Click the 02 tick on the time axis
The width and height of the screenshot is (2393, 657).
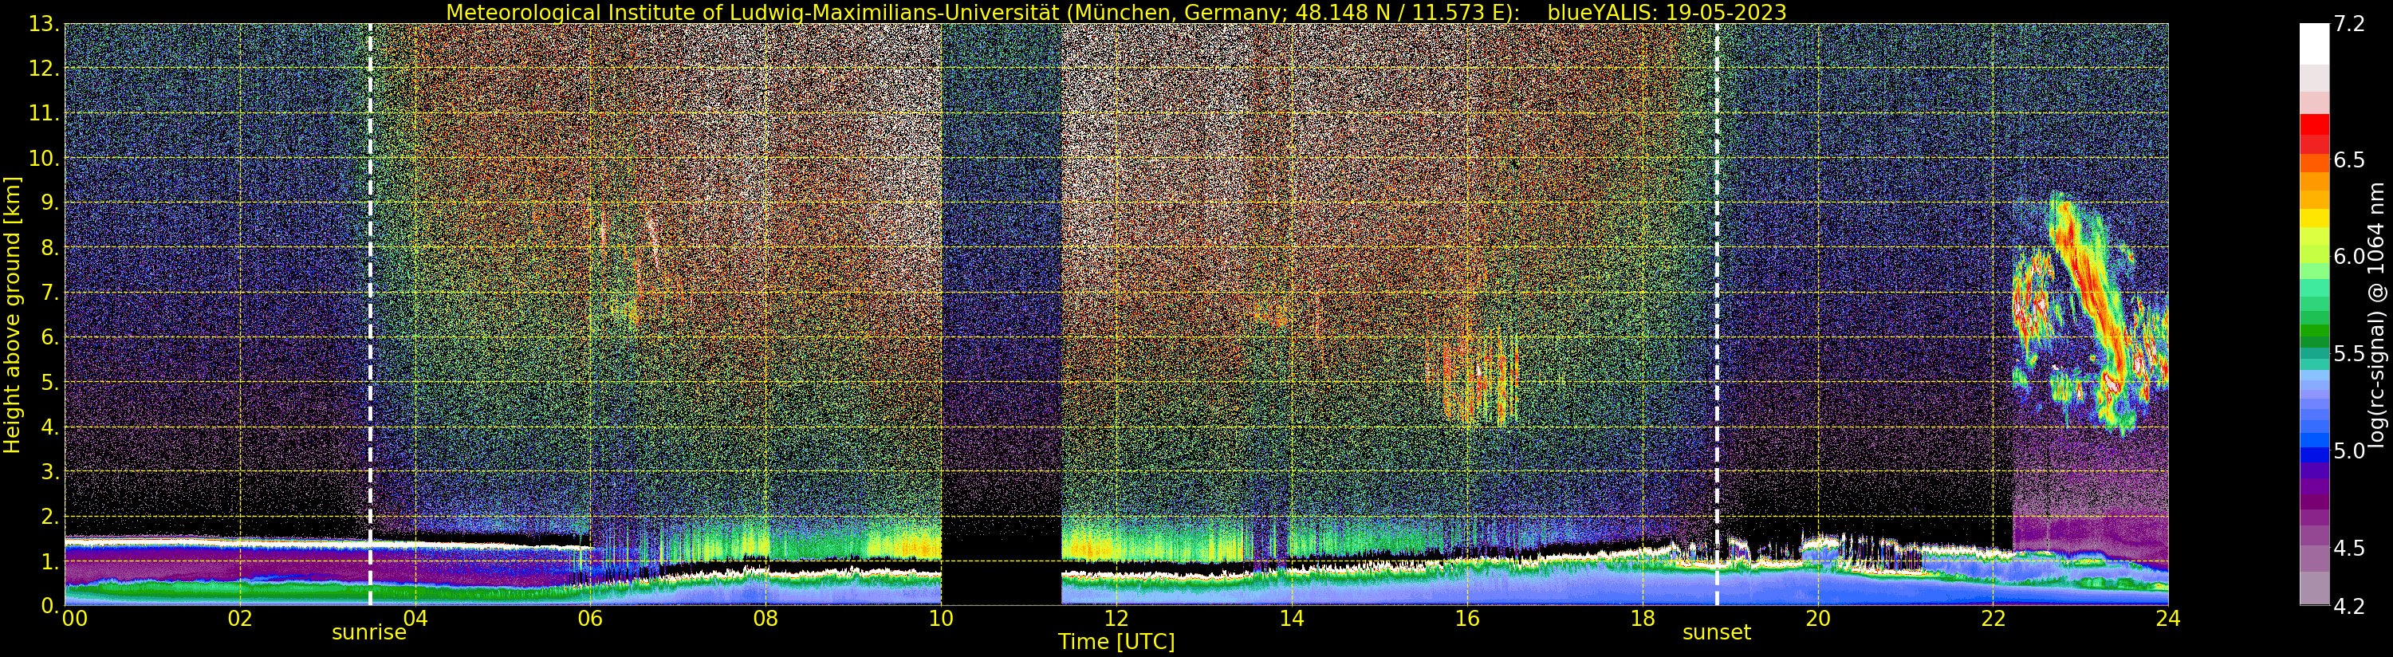click(240, 619)
